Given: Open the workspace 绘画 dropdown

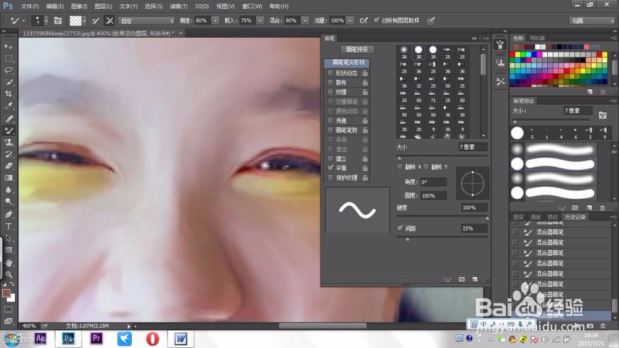Looking at the screenshot, I should pos(592,20).
